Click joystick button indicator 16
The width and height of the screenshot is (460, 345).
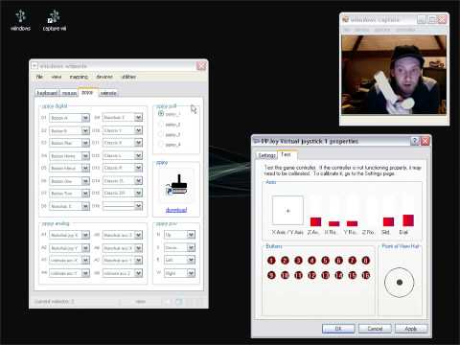[366, 275]
